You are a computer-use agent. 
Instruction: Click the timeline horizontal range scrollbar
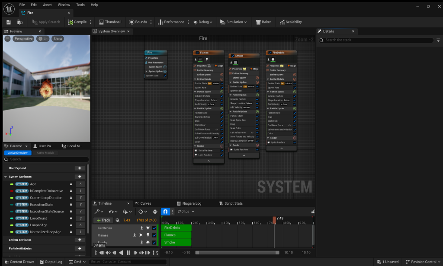(x=237, y=253)
